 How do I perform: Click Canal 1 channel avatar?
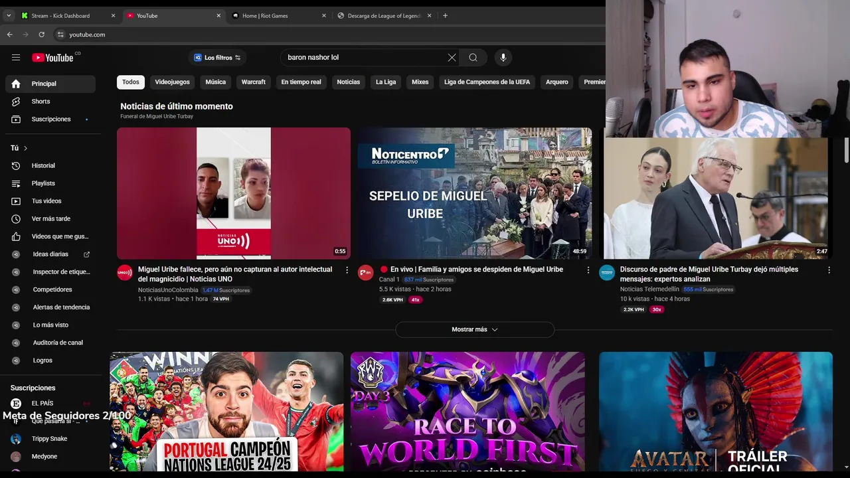(x=366, y=273)
